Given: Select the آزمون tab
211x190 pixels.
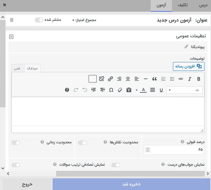Looking at the screenshot, I should [161, 6].
